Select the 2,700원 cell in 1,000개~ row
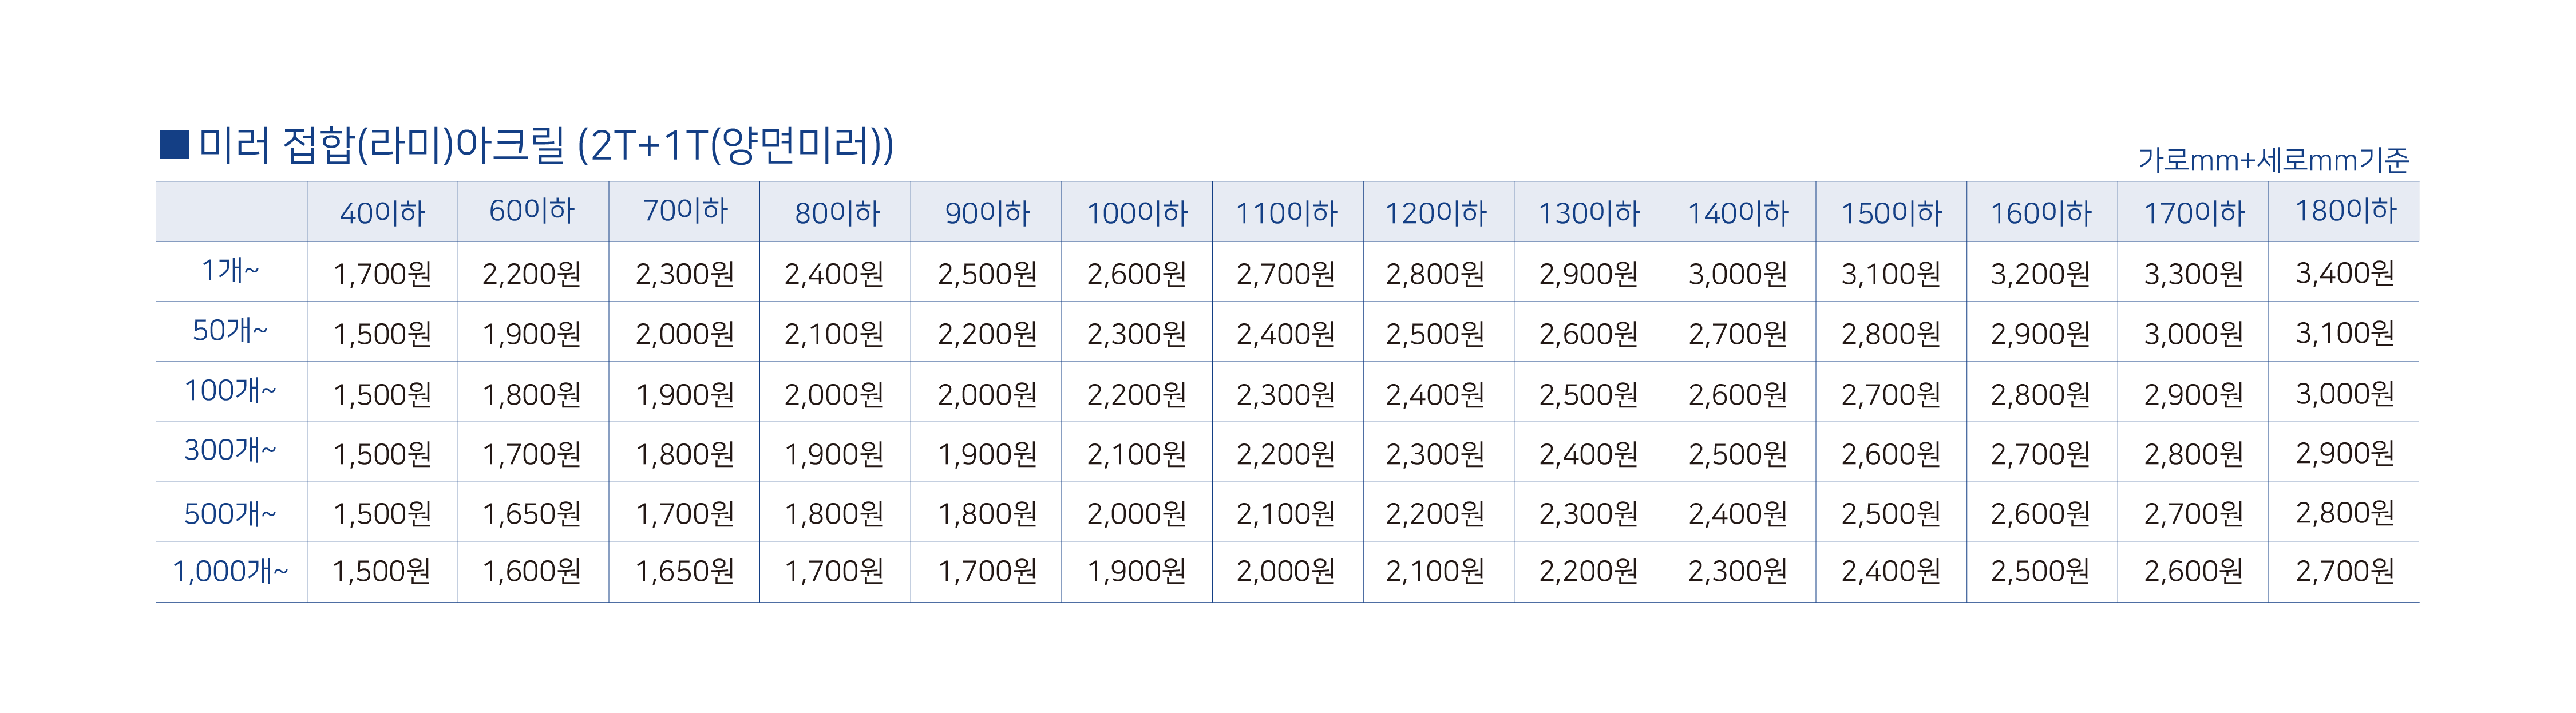The height and width of the screenshot is (713, 2576). point(2344,572)
